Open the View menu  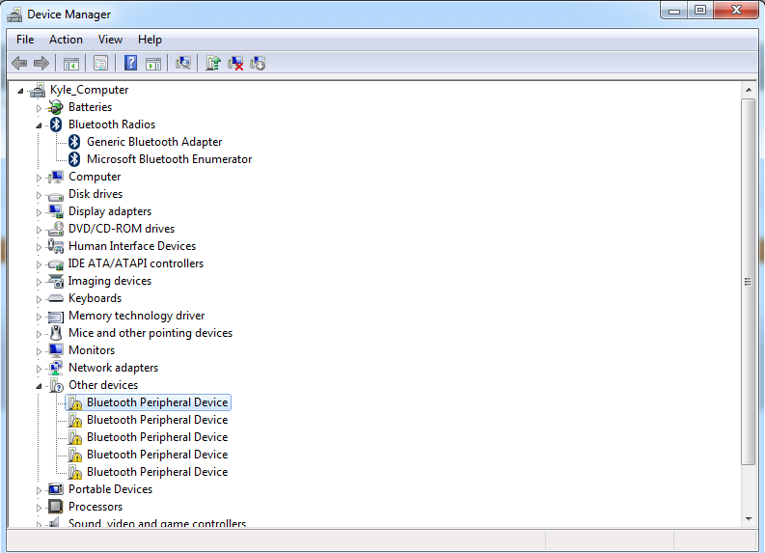(110, 40)
